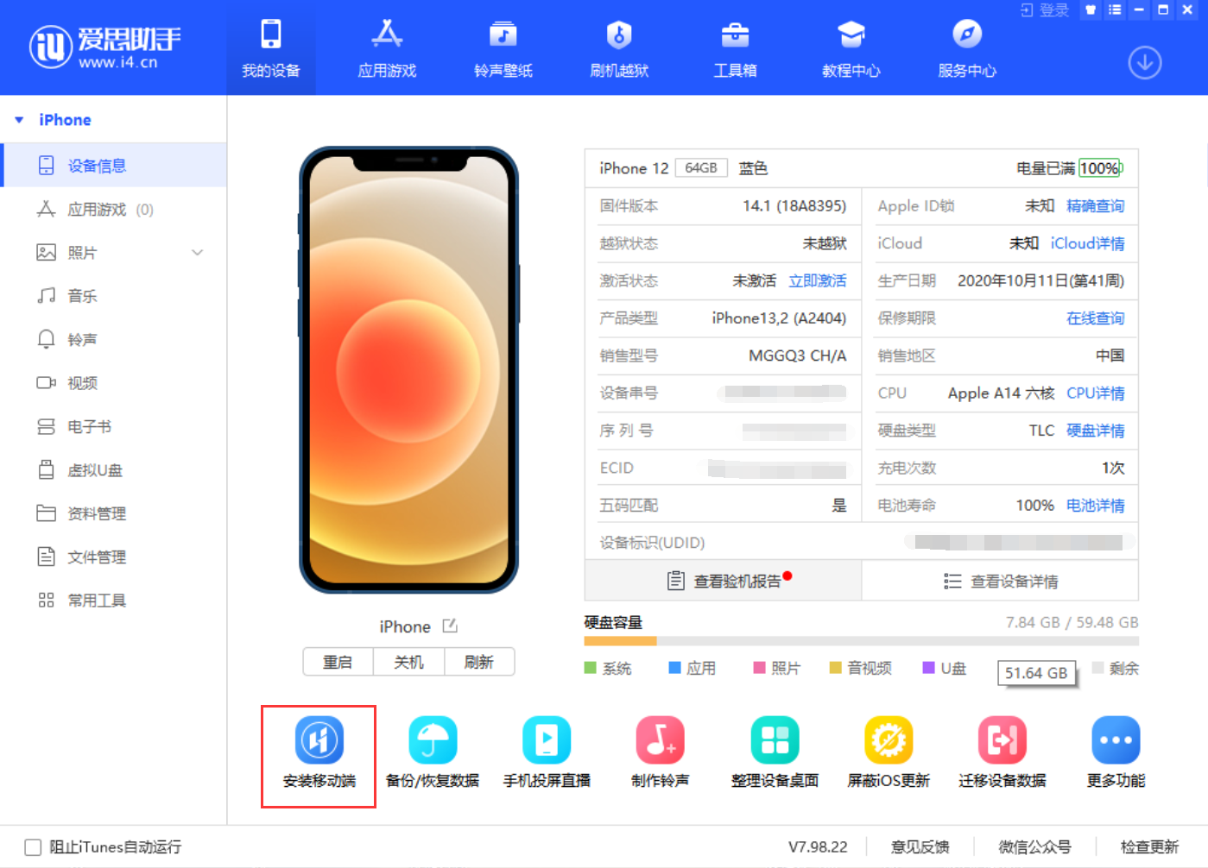The image size is (1208, 868).
Task: Open 工具箱 top tab
Action: (x=735, y=48)
